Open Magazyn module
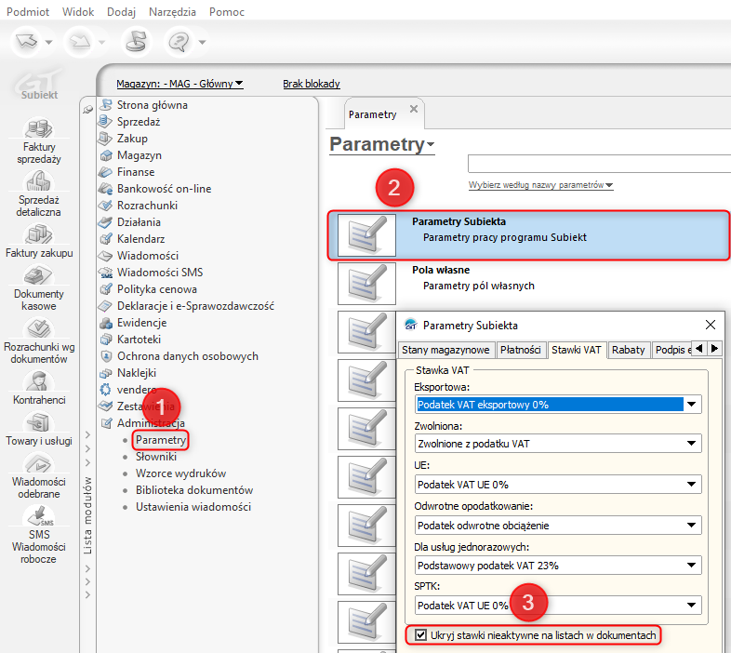The width and height of the screenshot is (731, 653). (x=139, y=155)
